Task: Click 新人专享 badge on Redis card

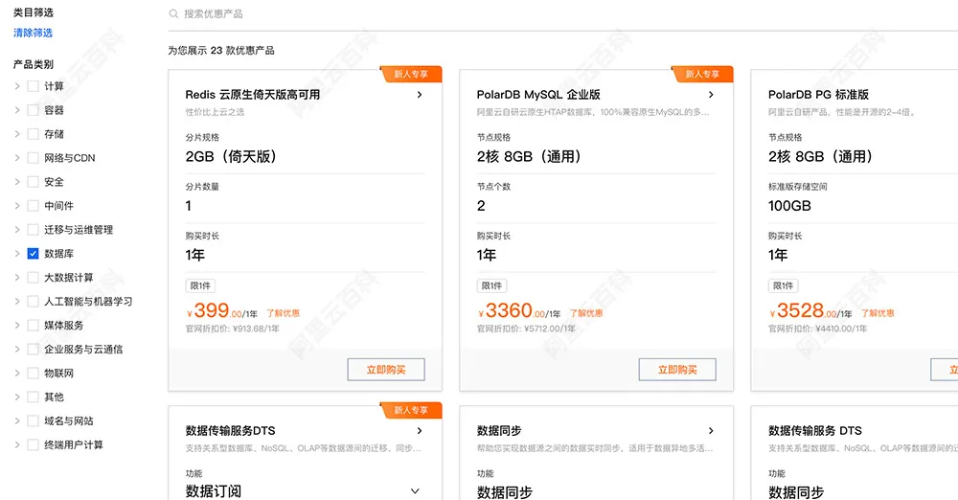Action: pyautogui.click(x=411, y=74)
